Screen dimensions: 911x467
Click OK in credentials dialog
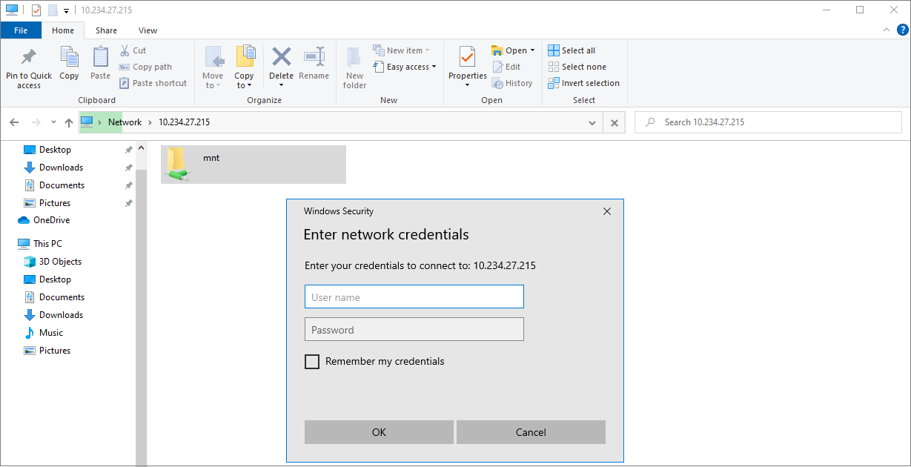coord(379,432)
